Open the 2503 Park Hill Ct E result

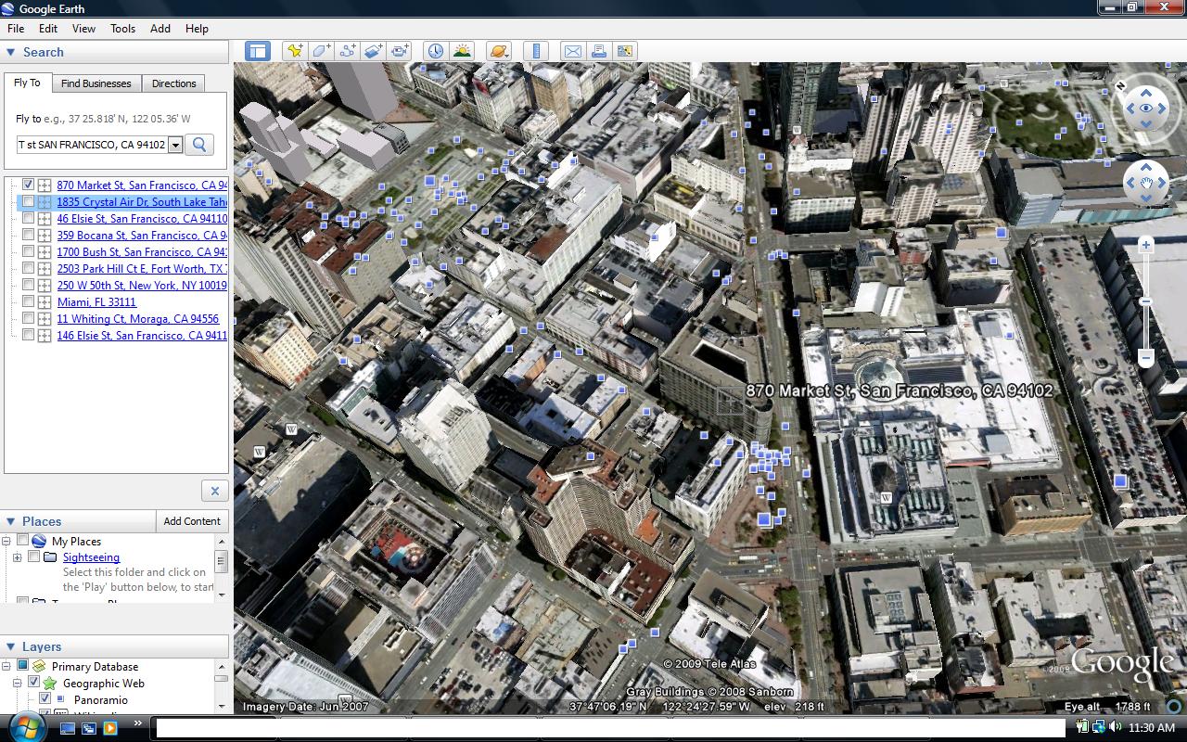tap(142, 268)
